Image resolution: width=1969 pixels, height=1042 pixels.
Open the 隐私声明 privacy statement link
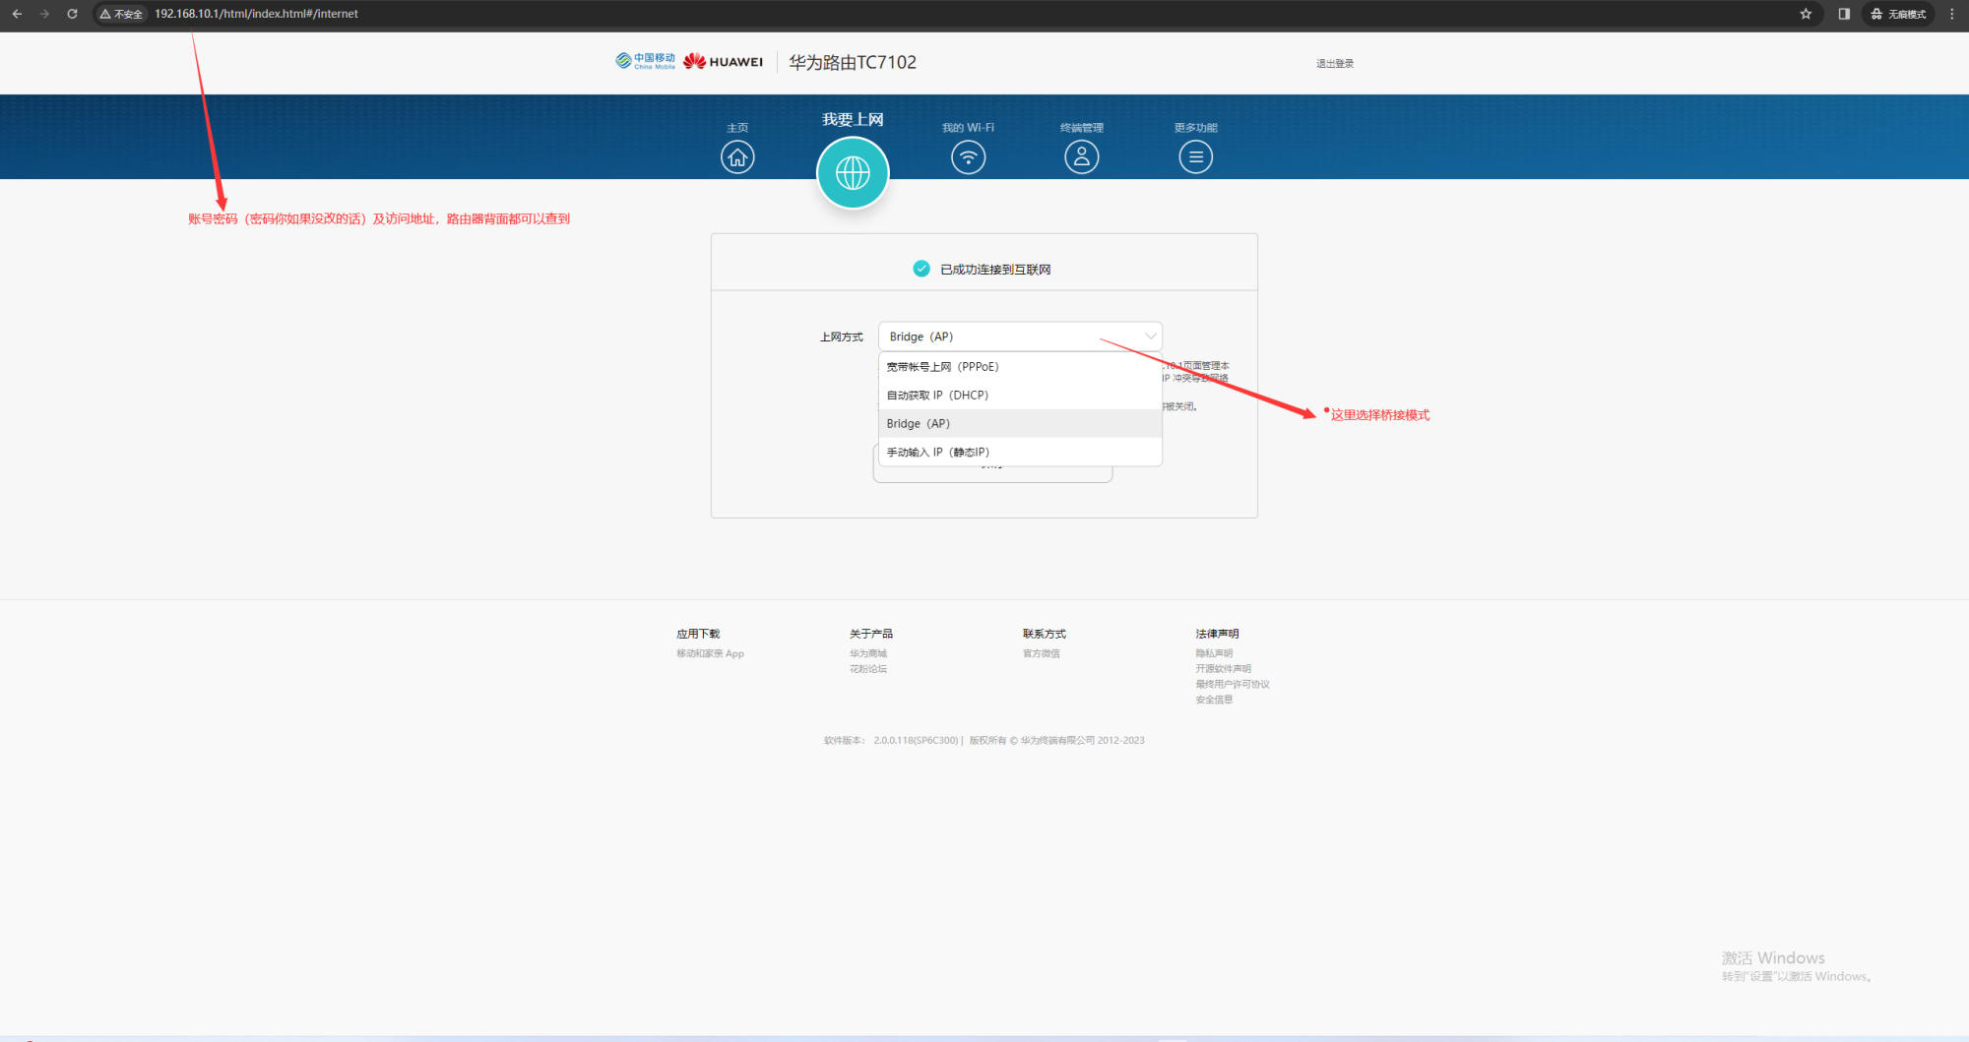click(x=1213, y=653)
